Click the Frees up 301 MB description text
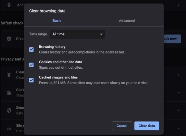The height and width of the screenshot is (136, 186). click(94, 83)
